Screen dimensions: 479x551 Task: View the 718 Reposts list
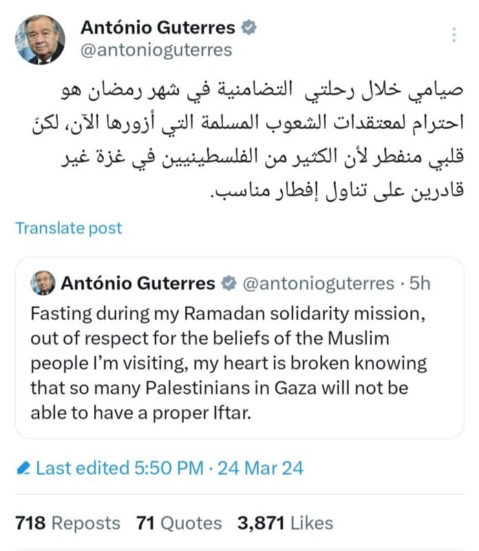coord(67,523)
